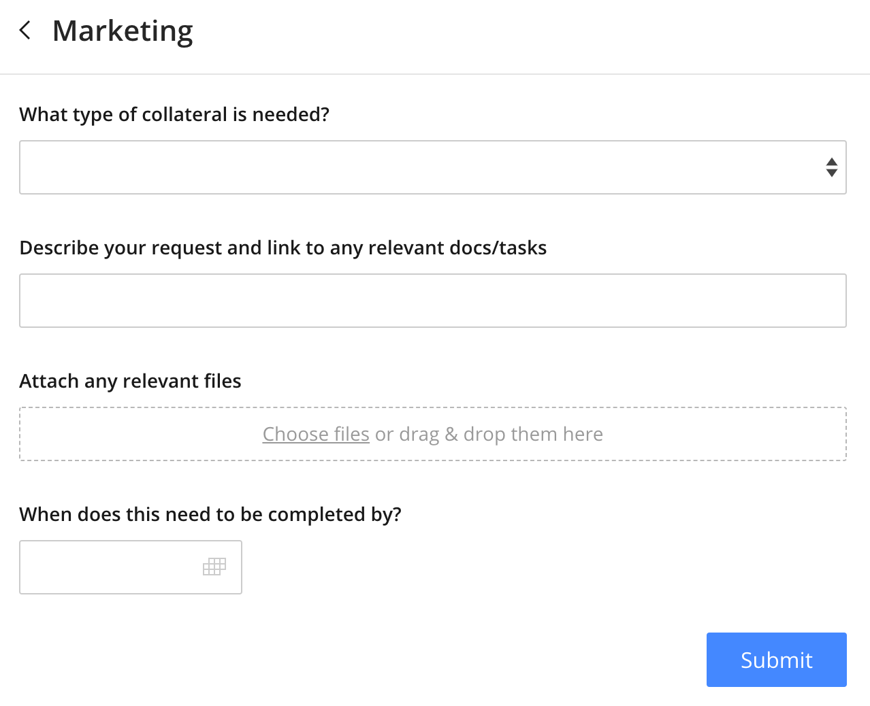Select the Marketing form tab area
This screenshot has height=706, width=870.
click(x=123, y=30)
